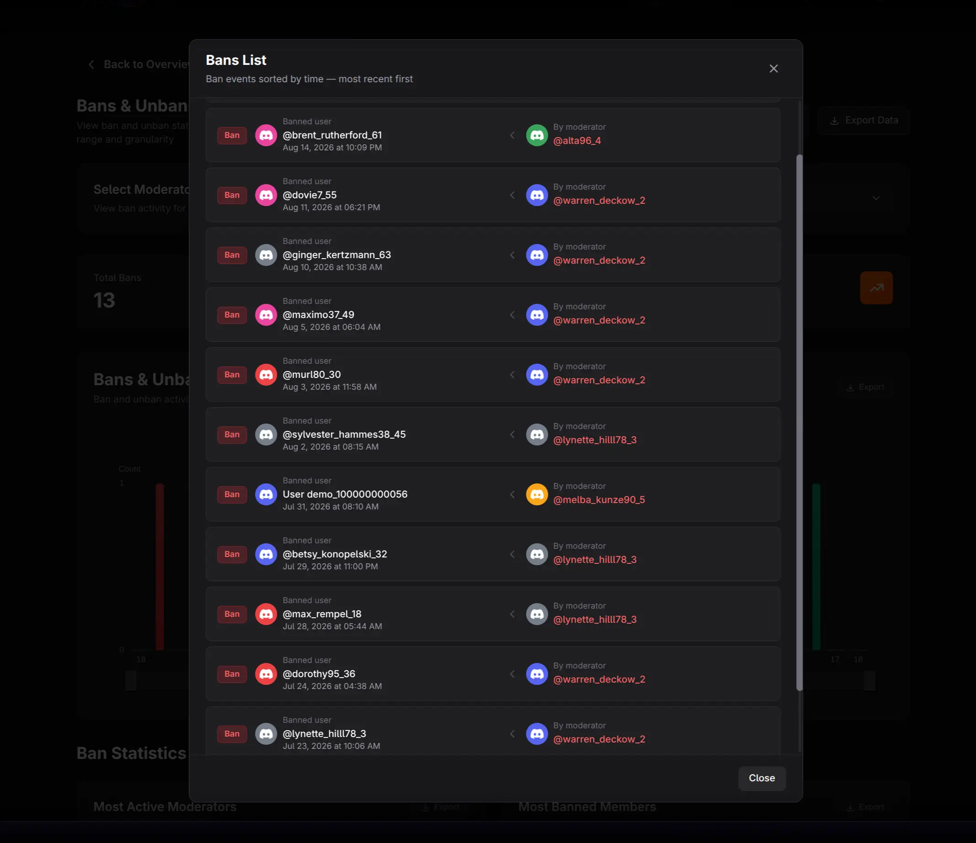Click chevron arrow in @maximo37_49 row
The image size is (976, 843).
point(512,315)
